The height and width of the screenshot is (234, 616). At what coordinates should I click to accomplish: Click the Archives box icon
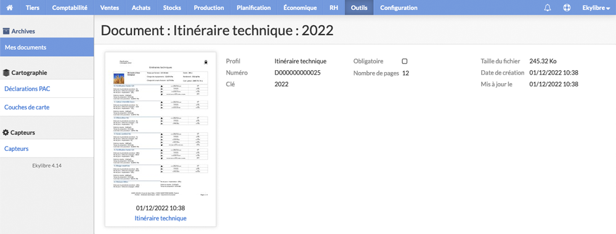(x=6, y=31)
